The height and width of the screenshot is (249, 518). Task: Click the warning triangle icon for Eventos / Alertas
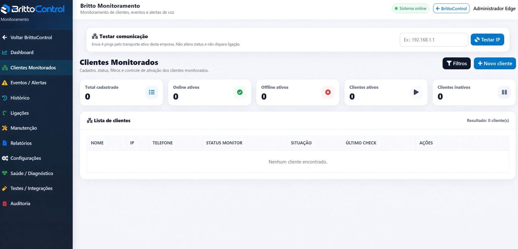(5, 83)
